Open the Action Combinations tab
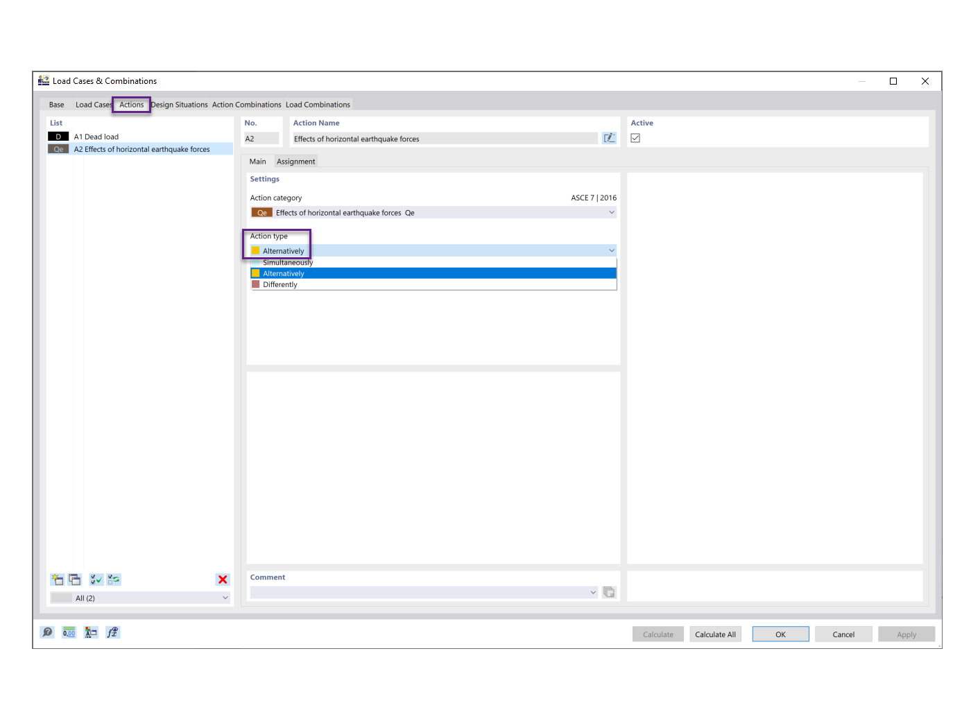971x728 pixels. 247,105
